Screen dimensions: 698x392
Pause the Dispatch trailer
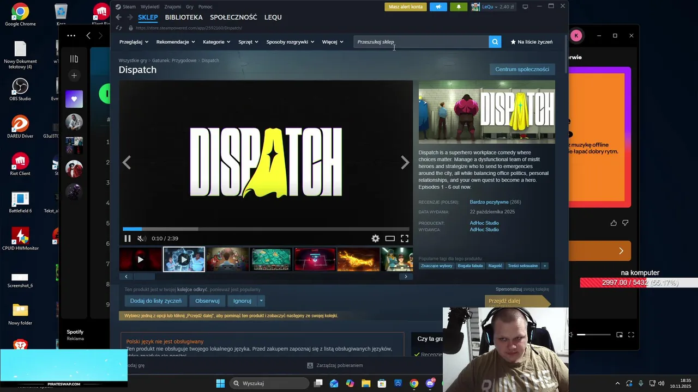(x=128, y=238)
